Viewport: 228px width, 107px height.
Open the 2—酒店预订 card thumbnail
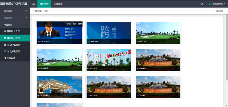[158, 87]
